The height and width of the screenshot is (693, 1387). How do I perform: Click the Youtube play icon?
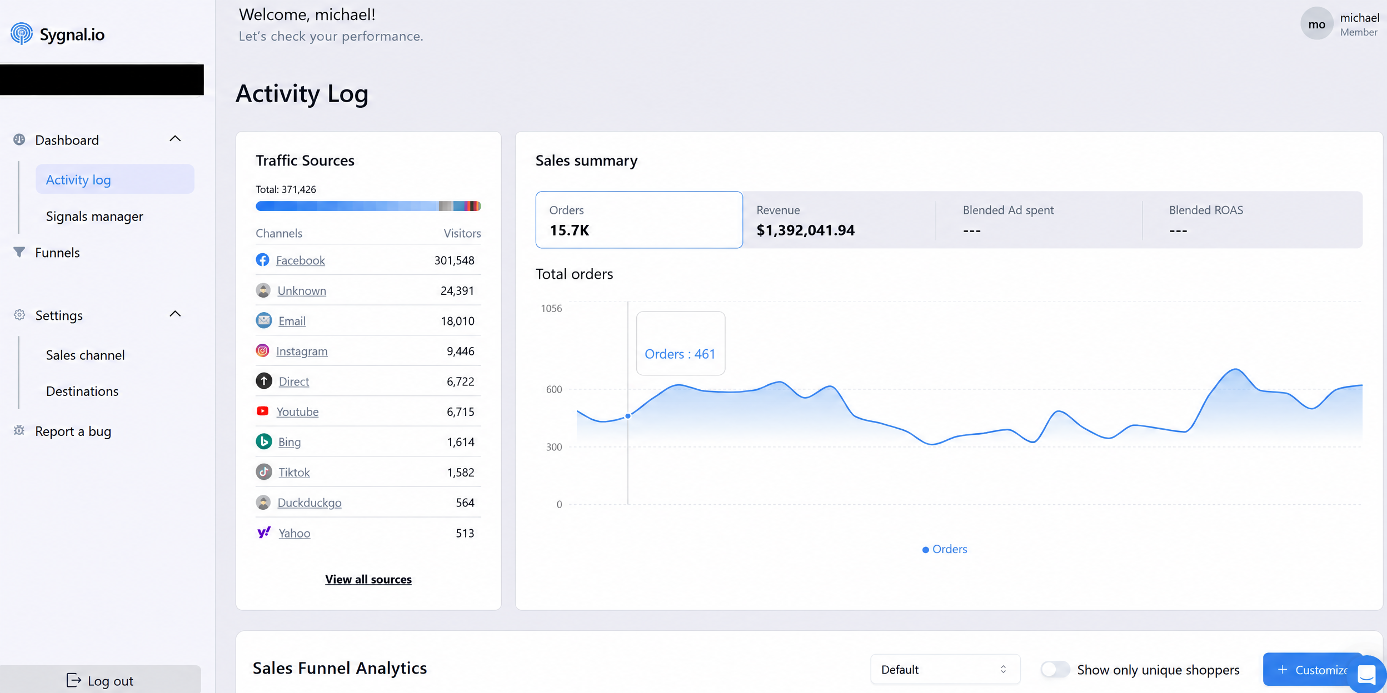(263, 411)
